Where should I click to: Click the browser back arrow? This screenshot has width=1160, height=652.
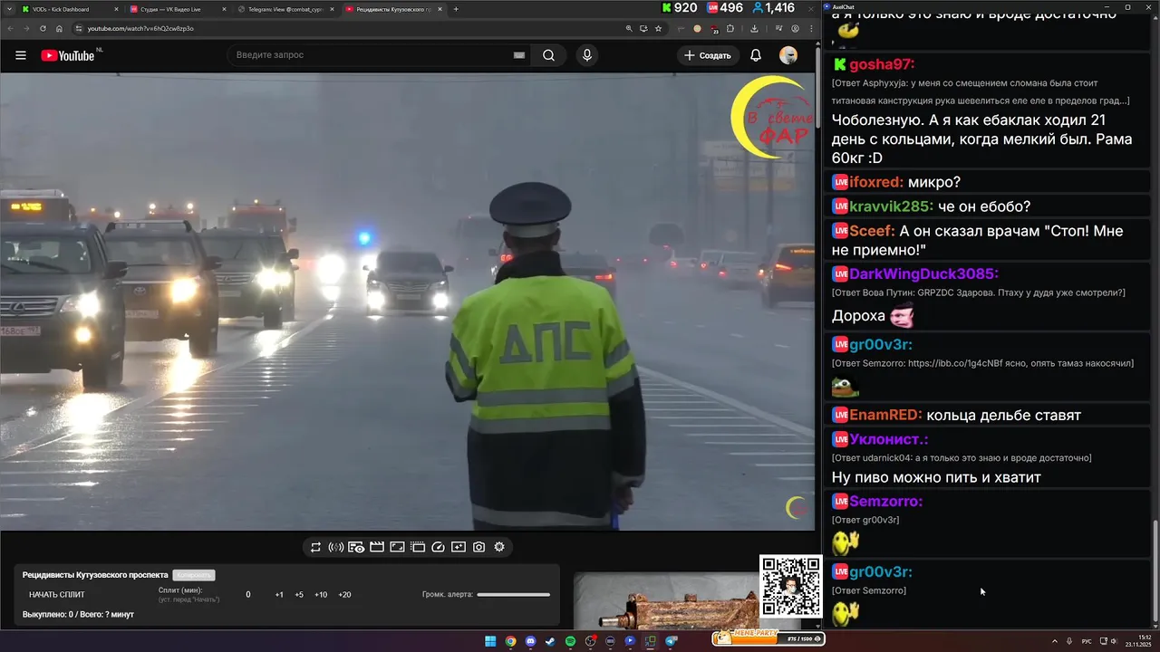[12, 28]
